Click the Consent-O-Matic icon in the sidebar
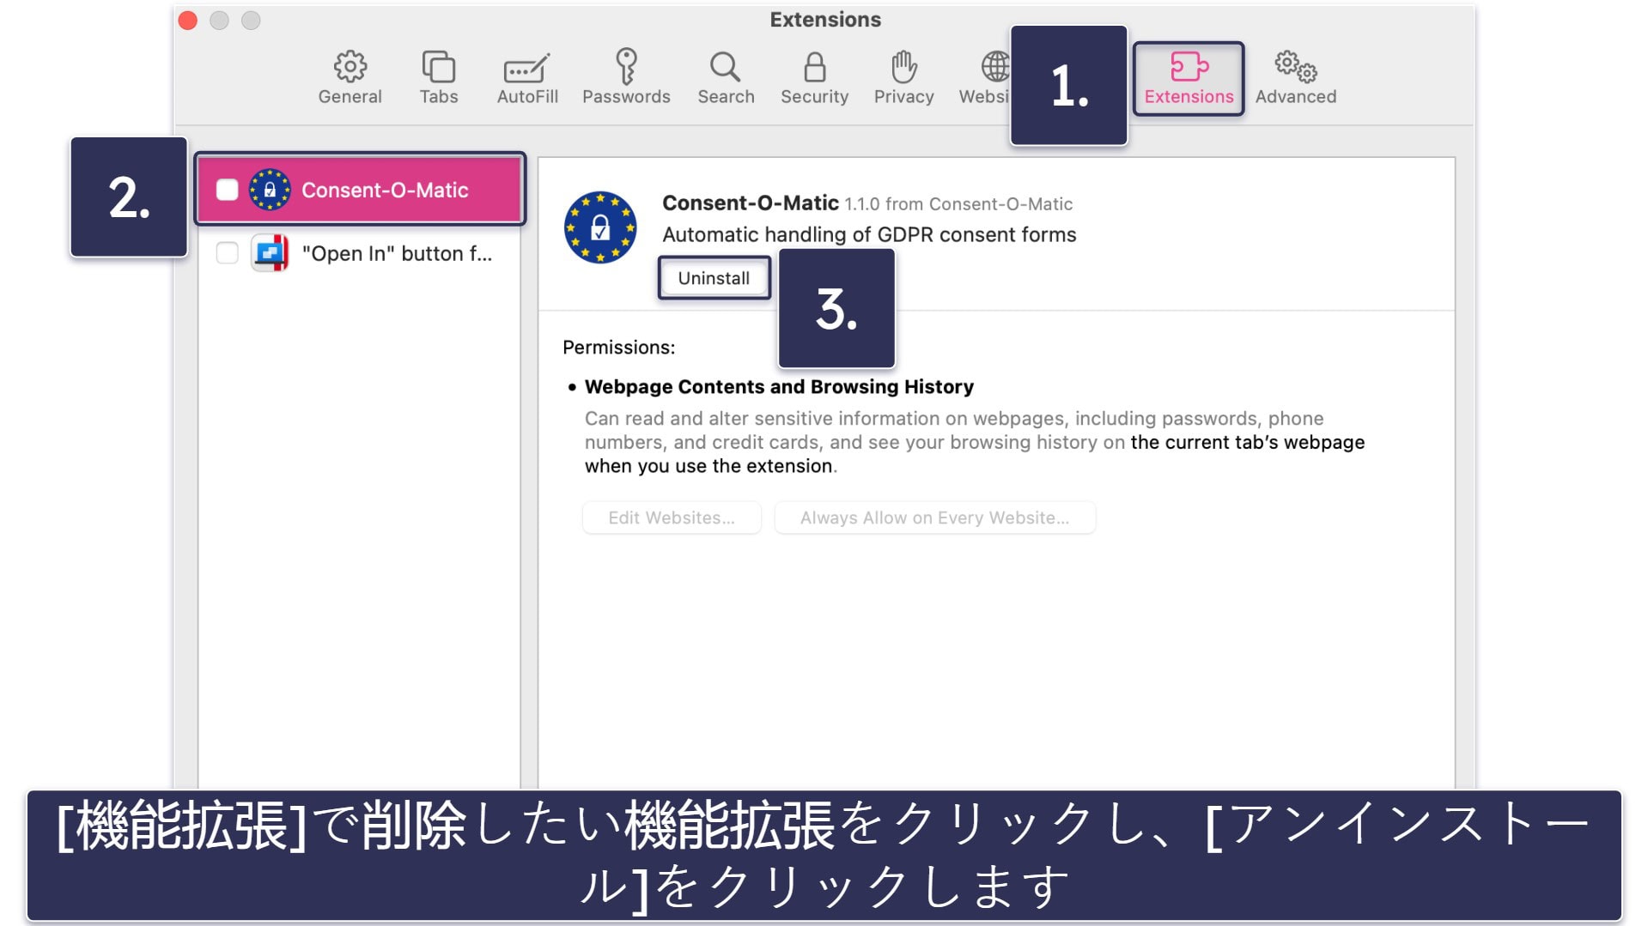 click(x=270, y=190)
